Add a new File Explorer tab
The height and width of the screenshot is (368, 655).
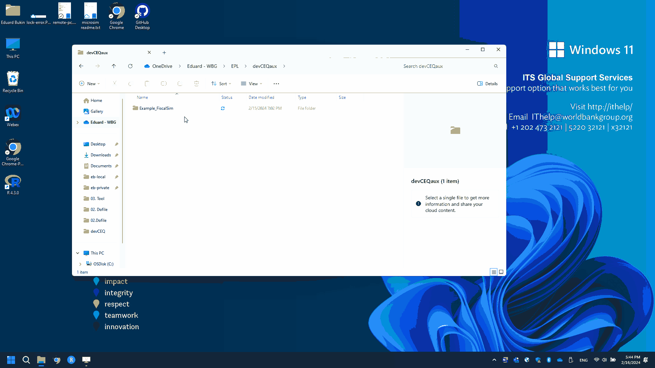[164, 52]
